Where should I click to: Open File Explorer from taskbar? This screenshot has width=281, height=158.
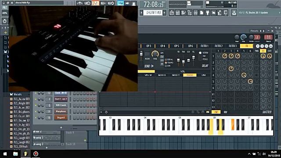click(15, 154)
